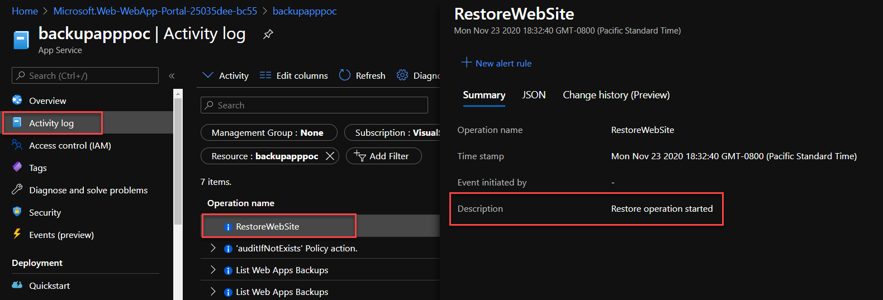Open Overview in the sidebar
Screen dimensions: 883x300
click(x=48, y=101)
